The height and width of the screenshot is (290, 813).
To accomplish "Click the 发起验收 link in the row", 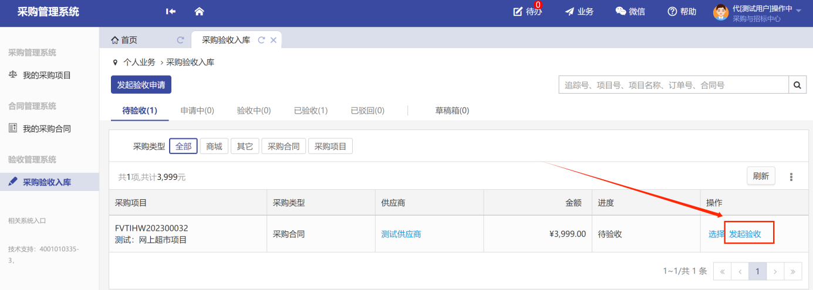I will tap(745, 234).
